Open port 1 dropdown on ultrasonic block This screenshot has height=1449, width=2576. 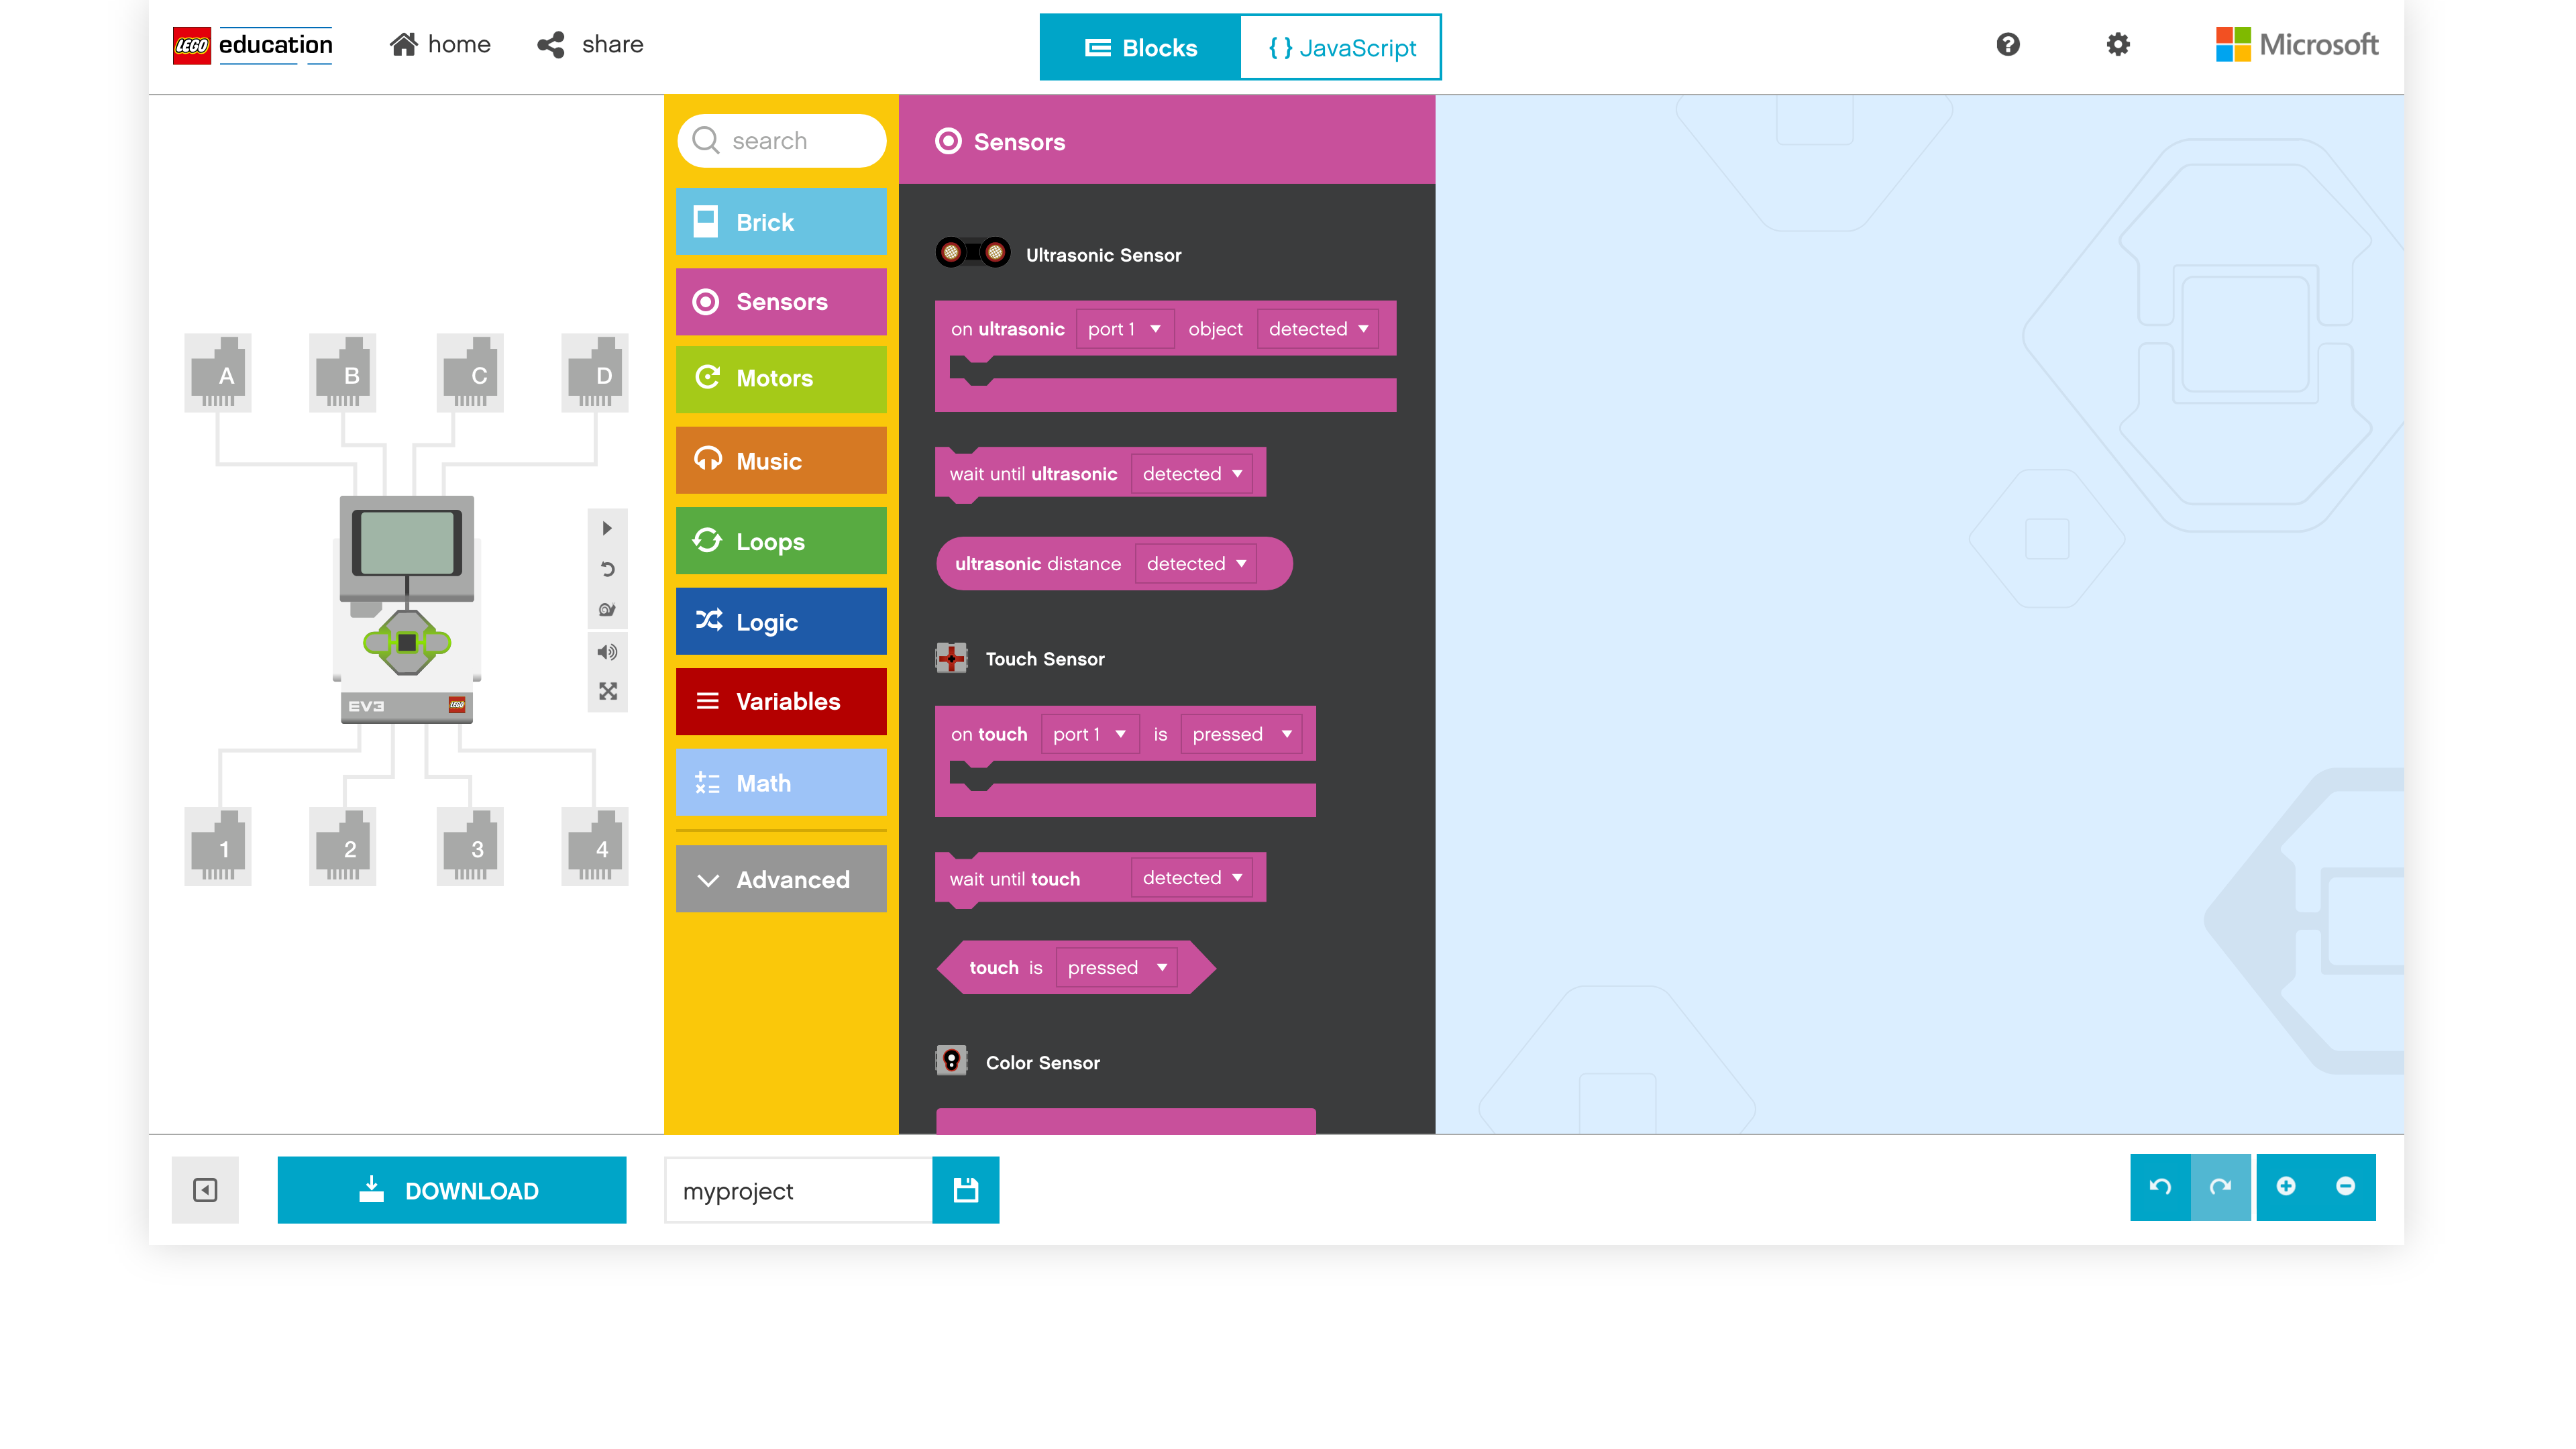click(x=1124, y=329)
